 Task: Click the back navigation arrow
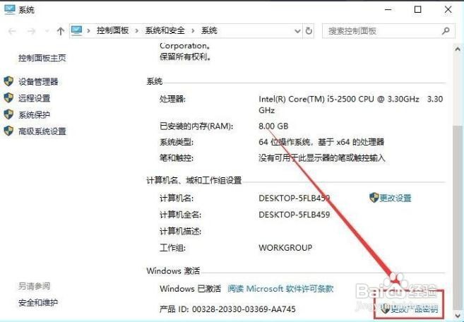click(12, 31)
